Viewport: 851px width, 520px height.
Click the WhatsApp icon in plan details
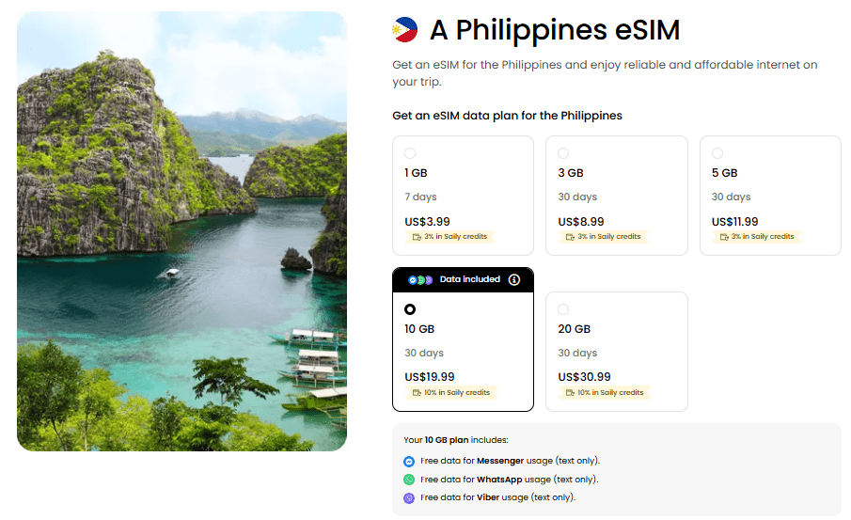tap(409, 480)
